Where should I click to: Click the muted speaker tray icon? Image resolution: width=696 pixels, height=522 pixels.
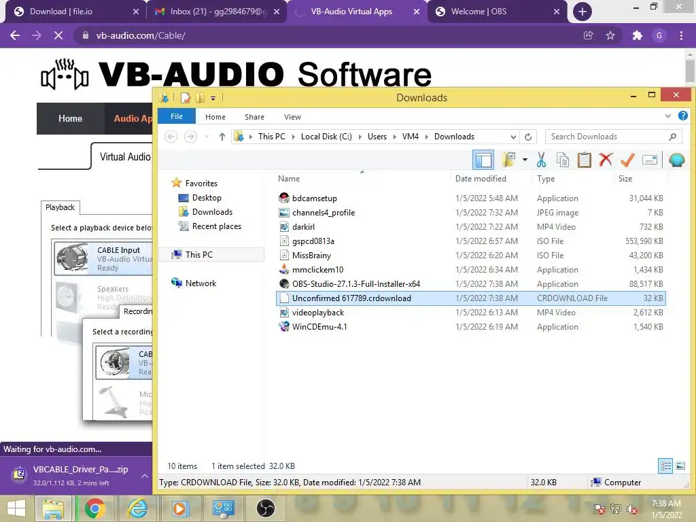[x=632, y=508]
